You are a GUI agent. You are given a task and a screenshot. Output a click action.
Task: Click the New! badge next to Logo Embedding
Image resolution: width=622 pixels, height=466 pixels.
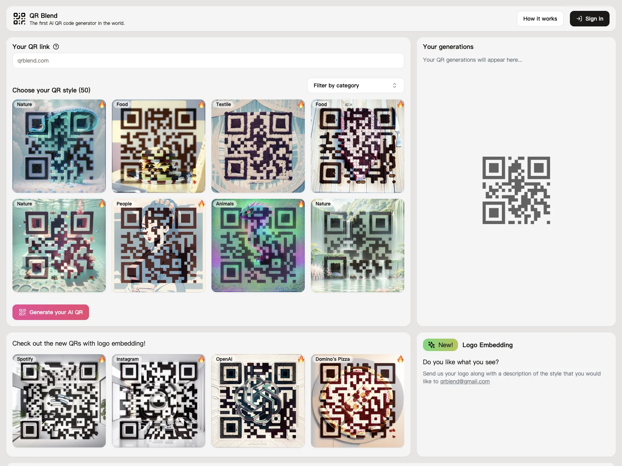click(x=440, y=345)
